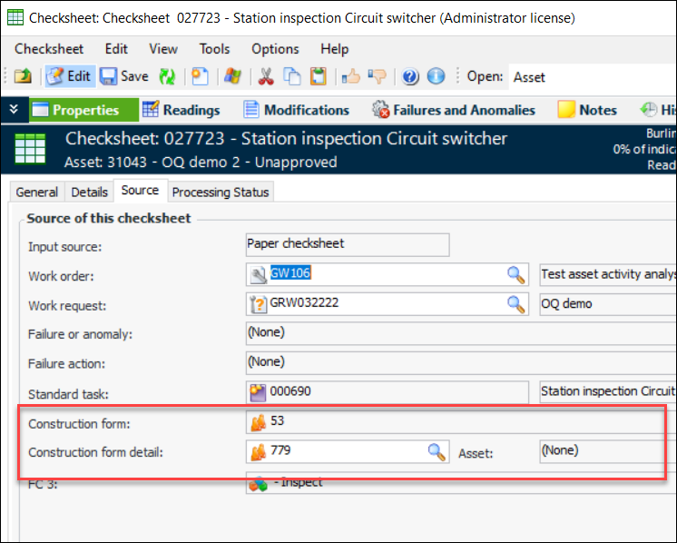This screenshot has height=543, width=677.
Task: Click the thumbs down reject icon
Action: 377,76
